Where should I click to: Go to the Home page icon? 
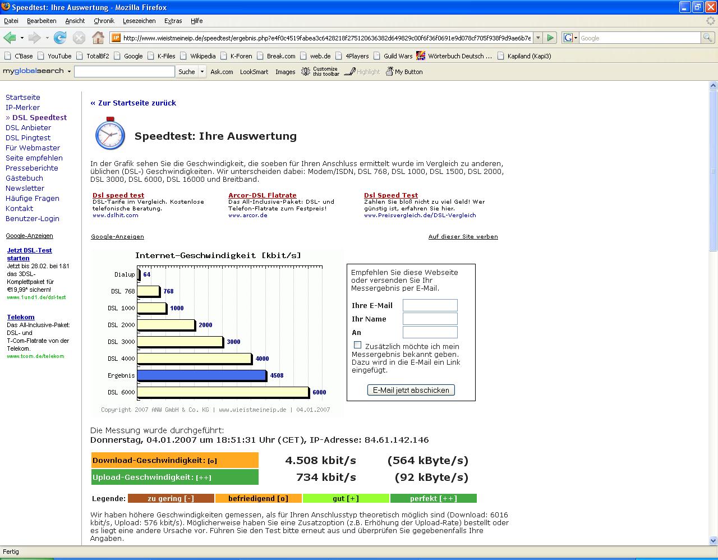tap(98, 38)
